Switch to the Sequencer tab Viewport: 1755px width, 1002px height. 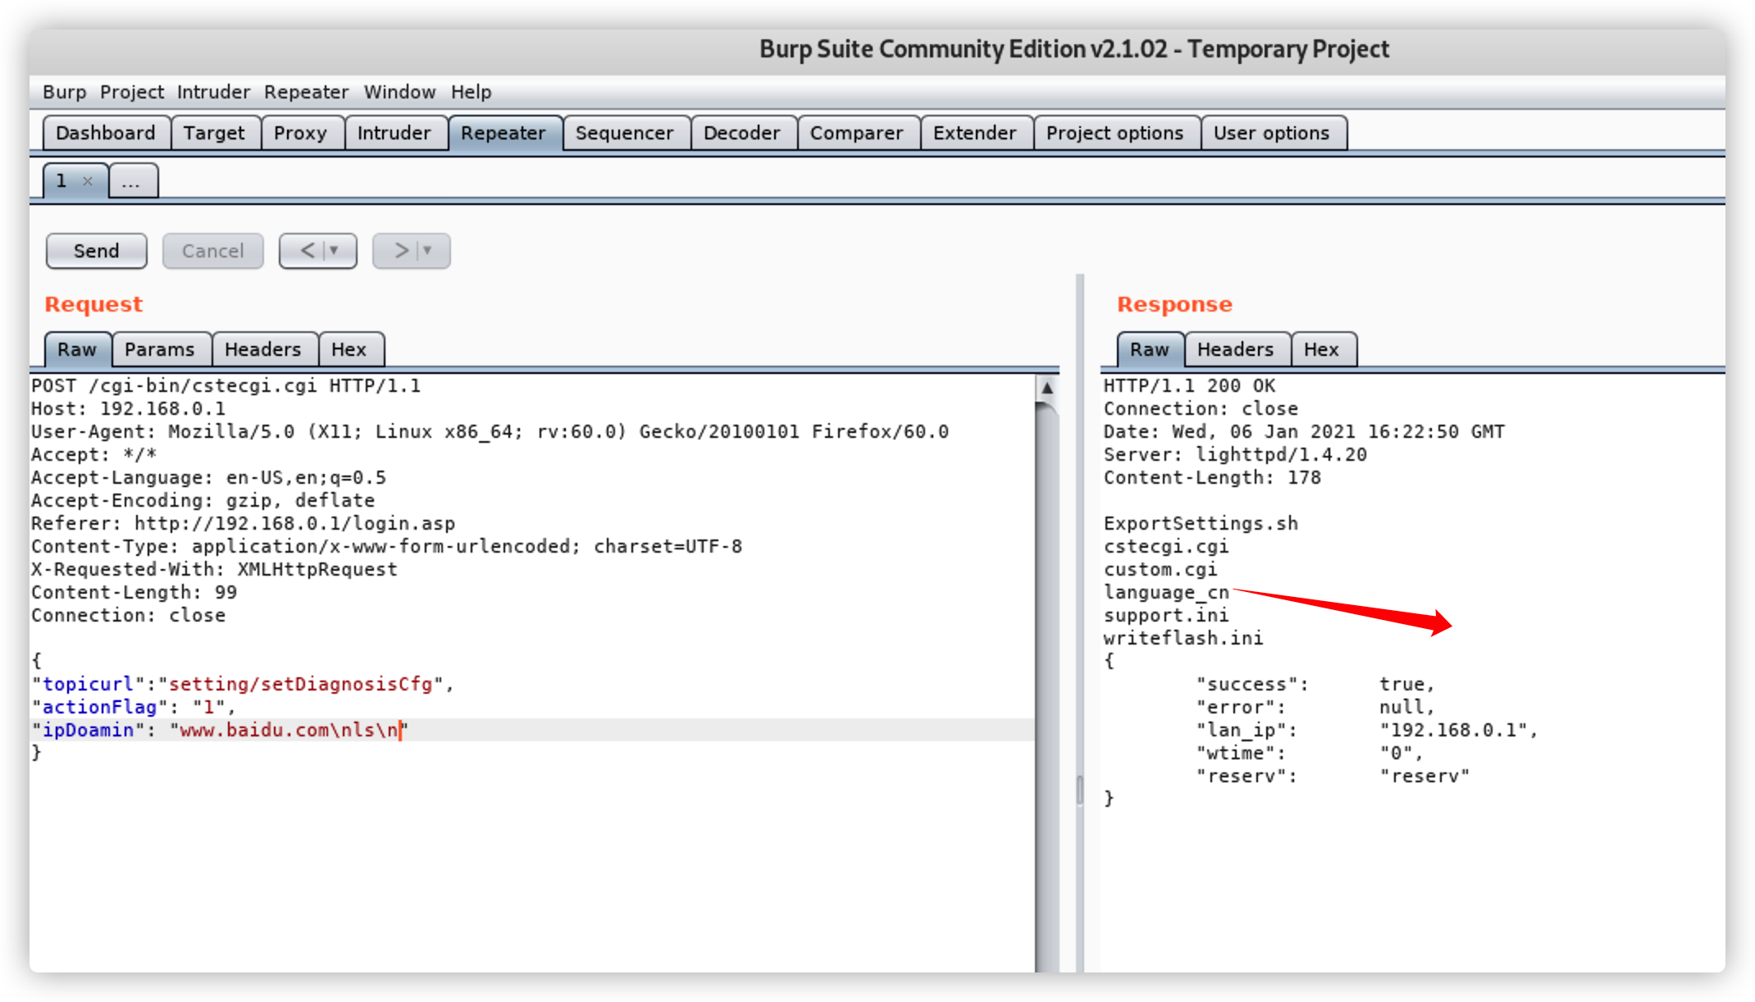click(x=624, y=133)
